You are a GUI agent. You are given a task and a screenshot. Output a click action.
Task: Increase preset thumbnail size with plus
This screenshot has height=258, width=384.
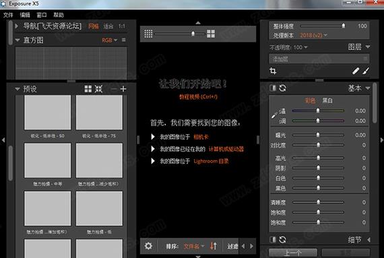tap(123, 89)
